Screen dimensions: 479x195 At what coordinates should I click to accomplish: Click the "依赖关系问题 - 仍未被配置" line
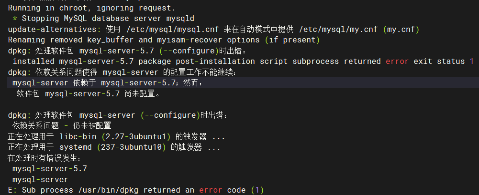click(62, 126)
